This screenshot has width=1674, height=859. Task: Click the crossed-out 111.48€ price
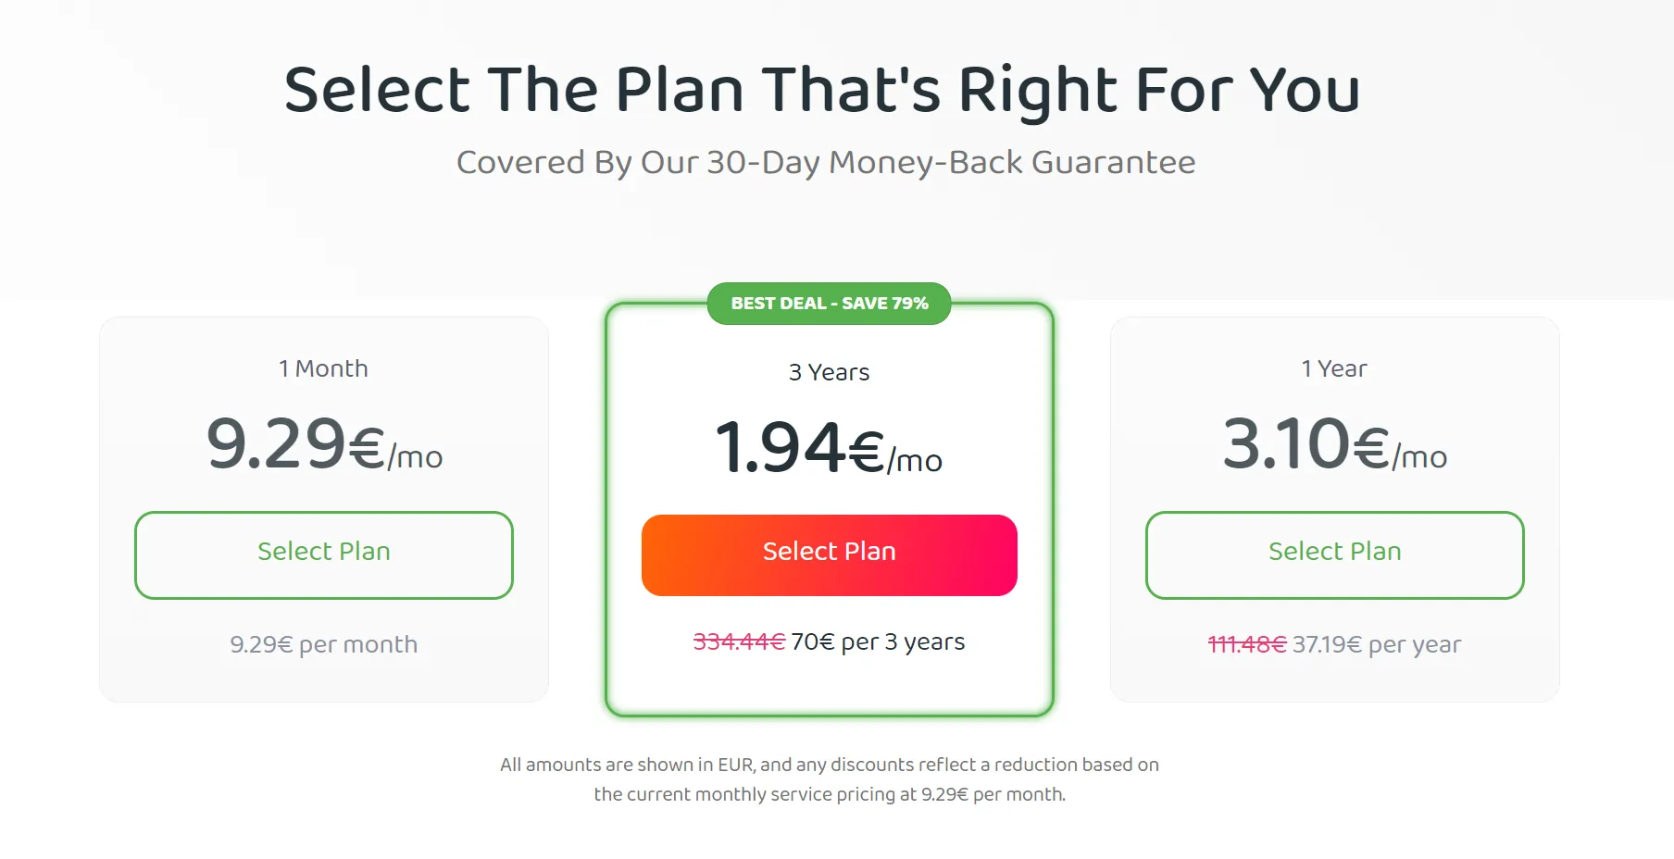coord(1246,644)
